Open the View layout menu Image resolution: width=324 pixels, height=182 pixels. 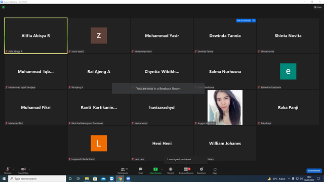point(318,7)
